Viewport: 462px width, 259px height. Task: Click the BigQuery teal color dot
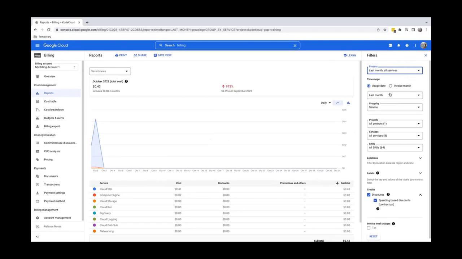[x=95, y=213]
